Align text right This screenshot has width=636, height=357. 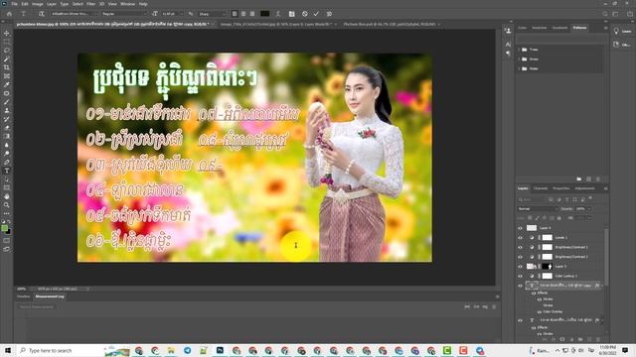click(252, 14)
